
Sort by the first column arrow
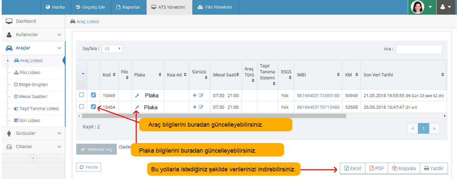tap(83, 74)
